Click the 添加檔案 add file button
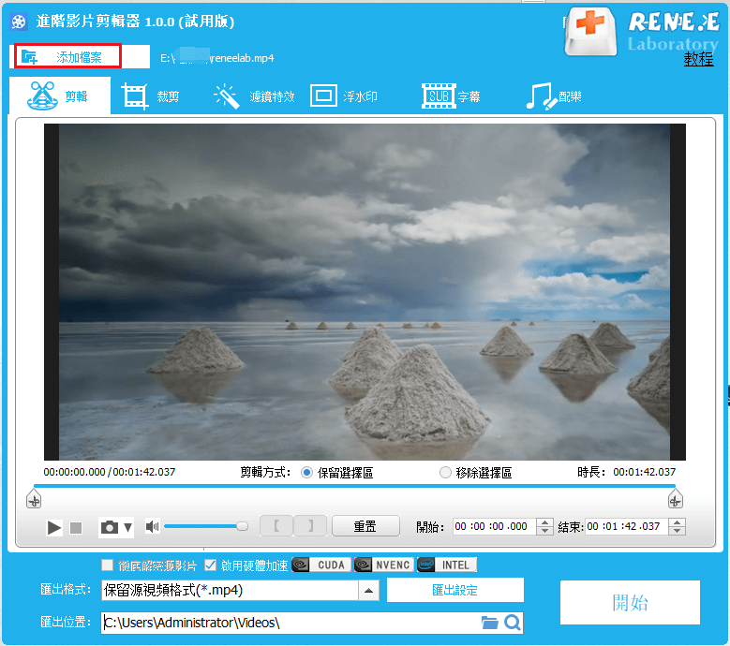The width and height of the screenshot is (730, 646). [x=68, y=57]
